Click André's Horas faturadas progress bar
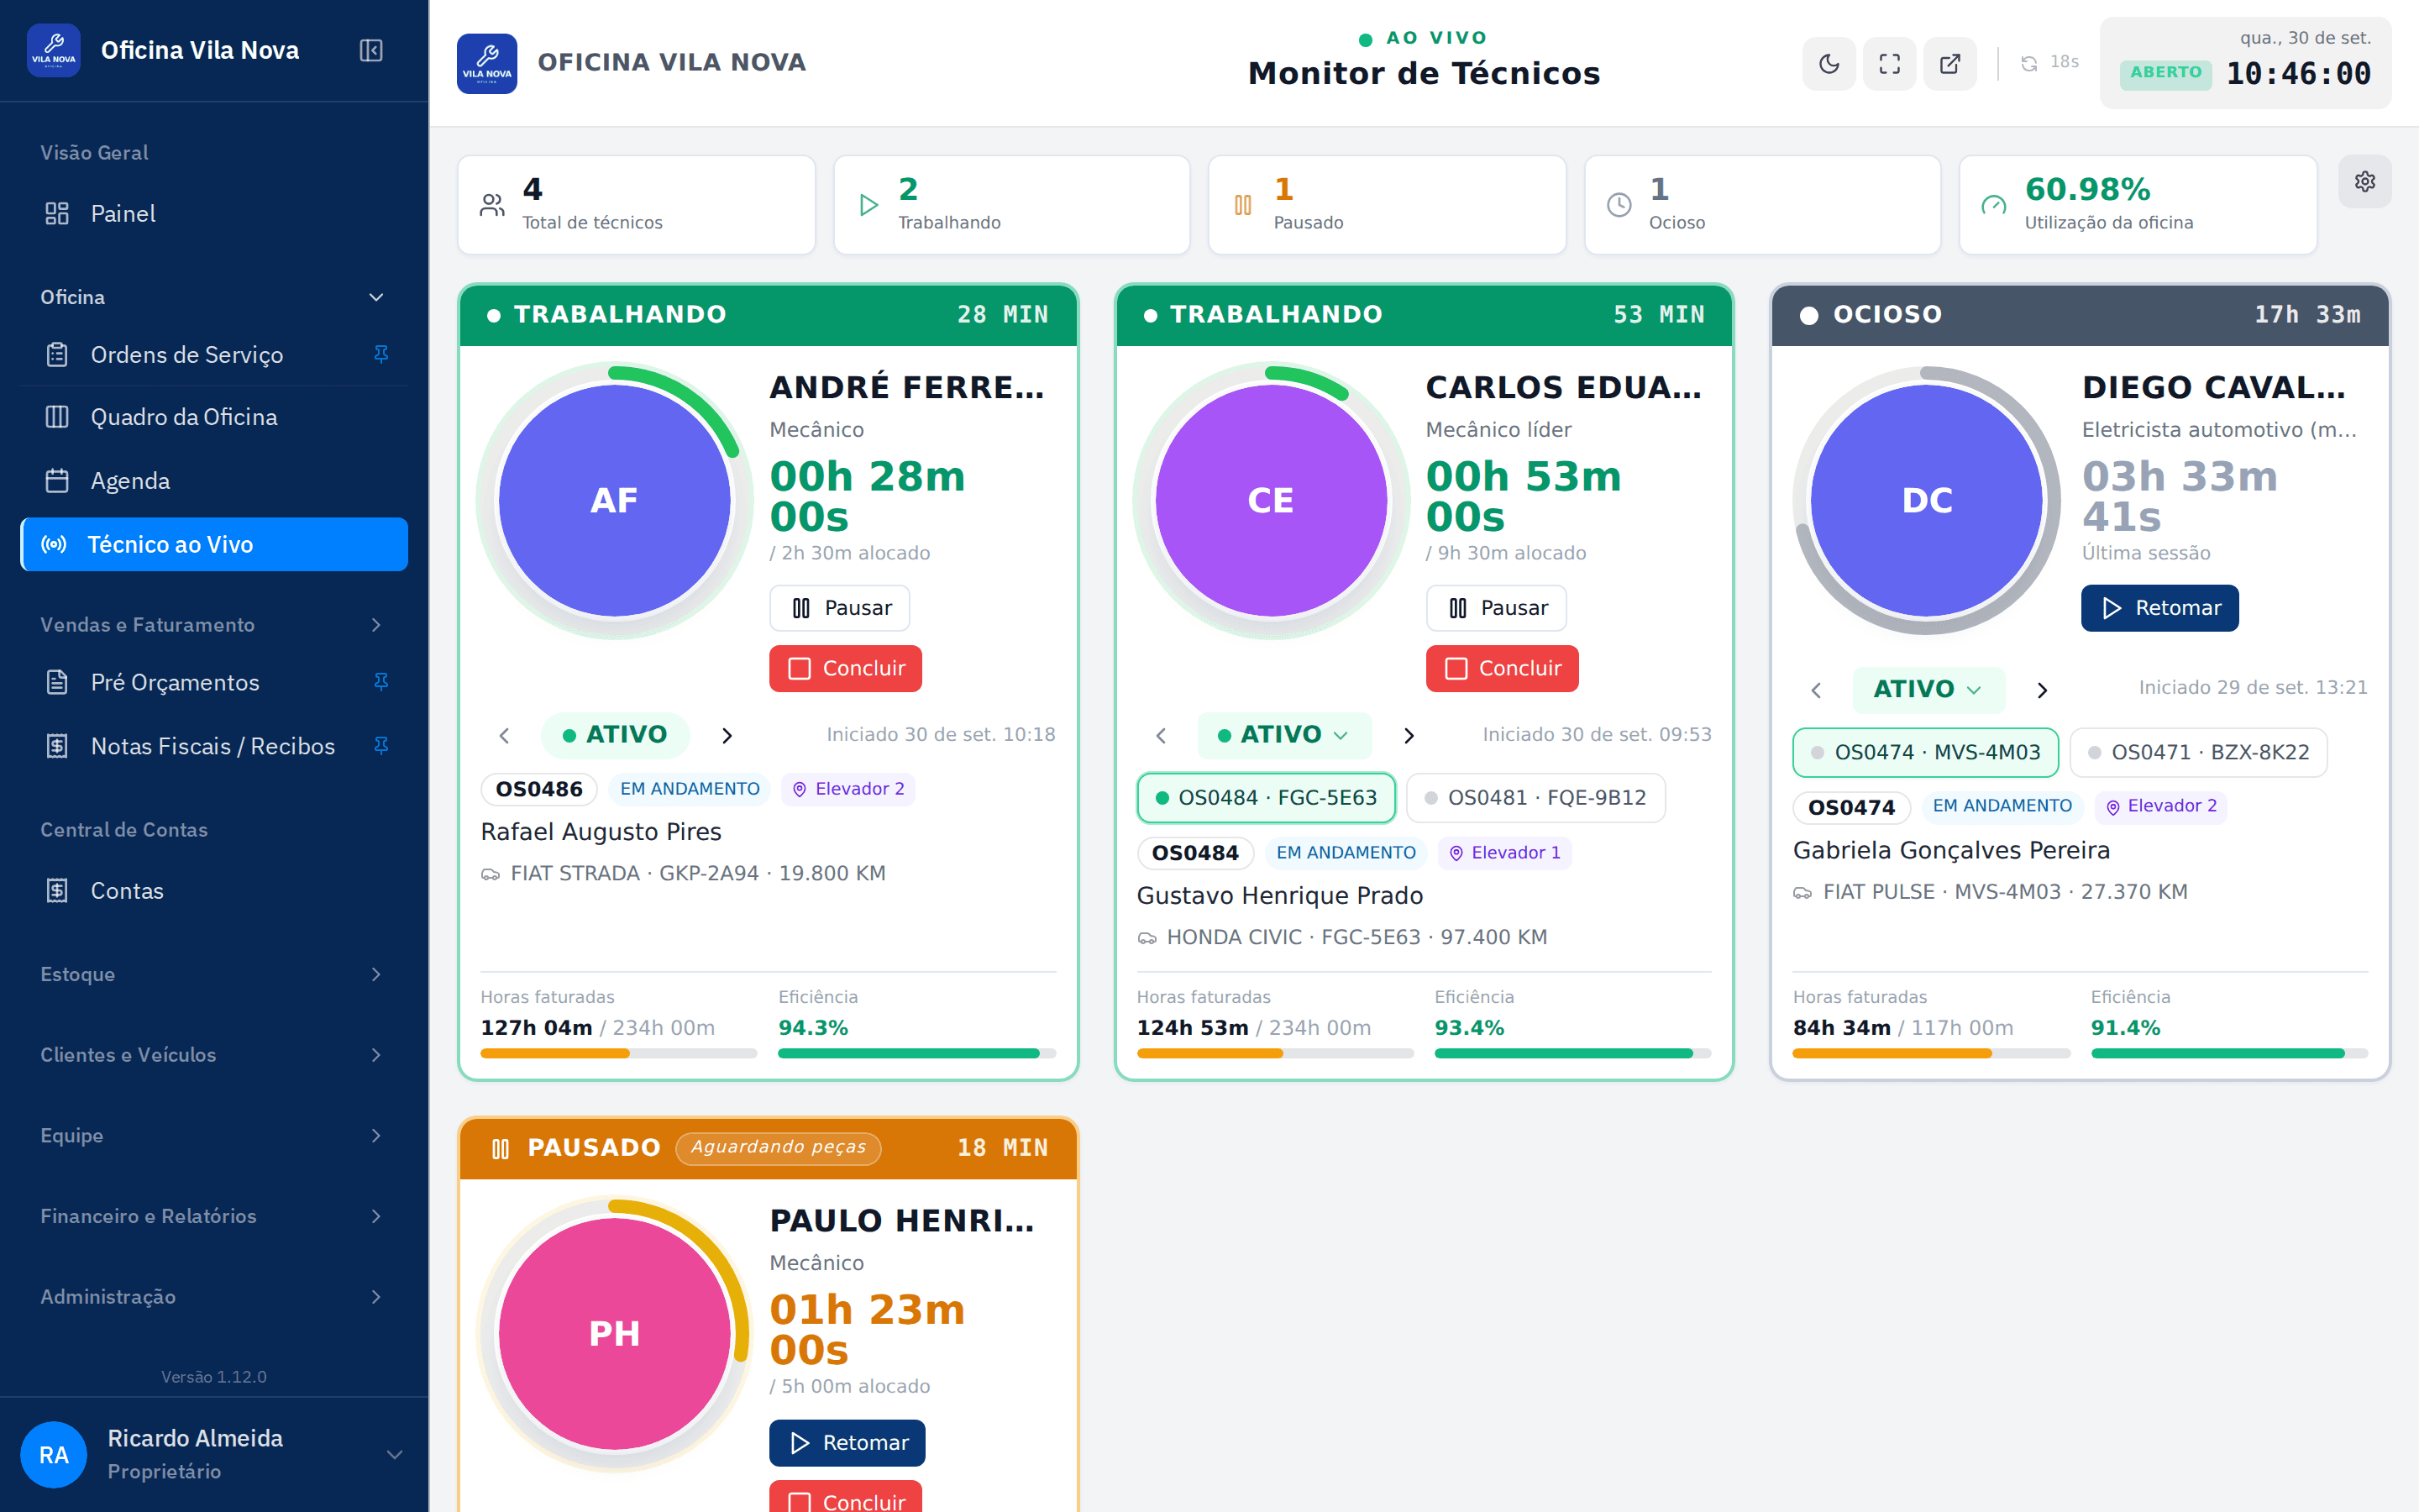2419x1512 pixels. point(619,1053)
